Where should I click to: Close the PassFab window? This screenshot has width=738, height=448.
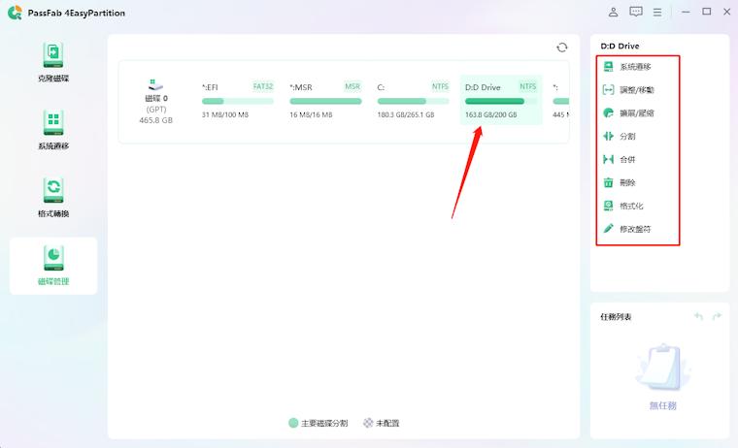726,12
